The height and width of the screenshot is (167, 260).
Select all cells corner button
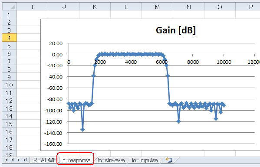tap(9, 7)
